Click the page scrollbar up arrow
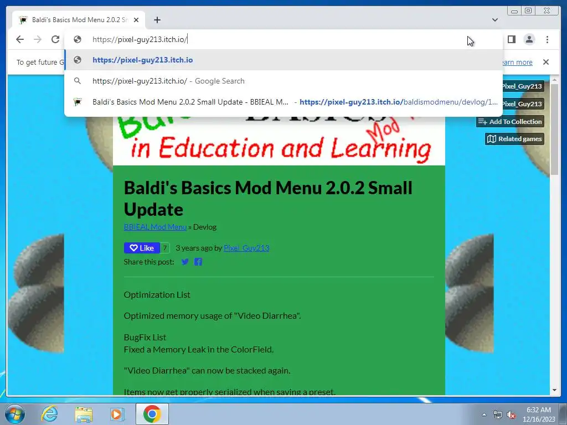567x425 pixels. (555, 80)
